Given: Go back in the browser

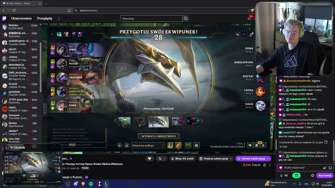Looking at the screenshot, I should (x=3, y=10).
